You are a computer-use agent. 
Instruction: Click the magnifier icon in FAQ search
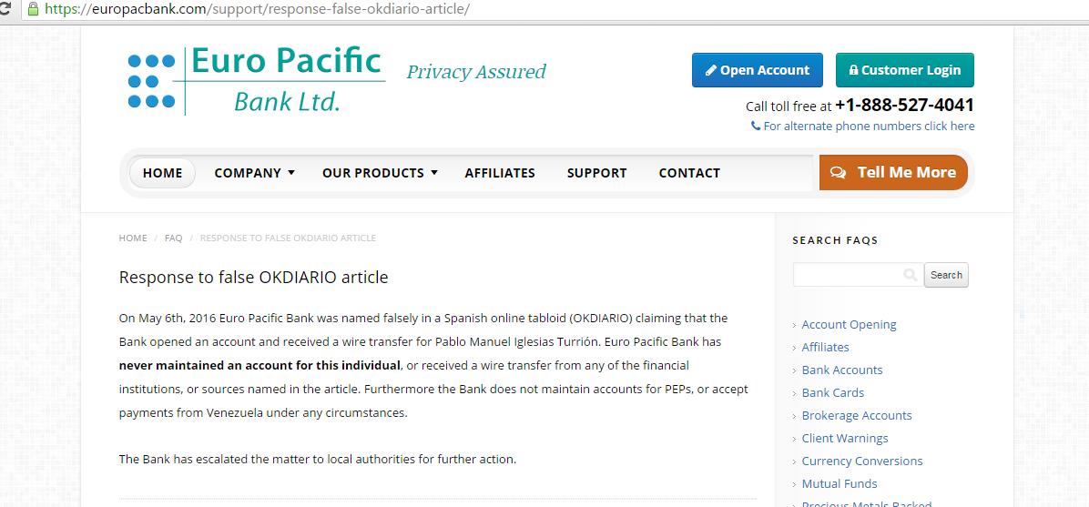(x=910, y=275)
